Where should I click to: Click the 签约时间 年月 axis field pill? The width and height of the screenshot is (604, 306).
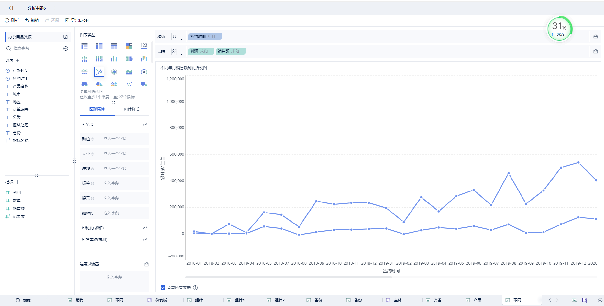(x=205, y=37)
